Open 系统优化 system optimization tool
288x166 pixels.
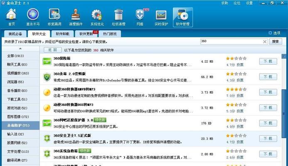(x=97, y=17)
